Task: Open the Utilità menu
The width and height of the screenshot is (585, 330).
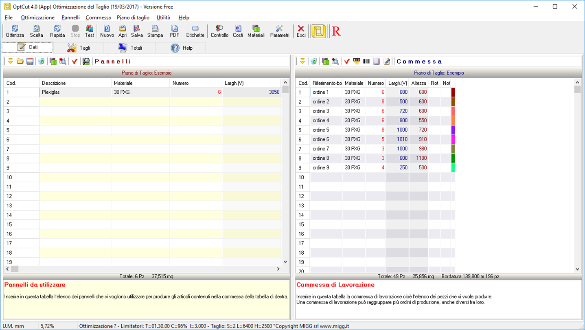Action: (163, 18)
